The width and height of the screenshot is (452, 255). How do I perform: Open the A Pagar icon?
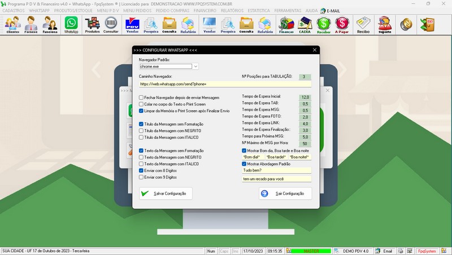click(342, 25)
